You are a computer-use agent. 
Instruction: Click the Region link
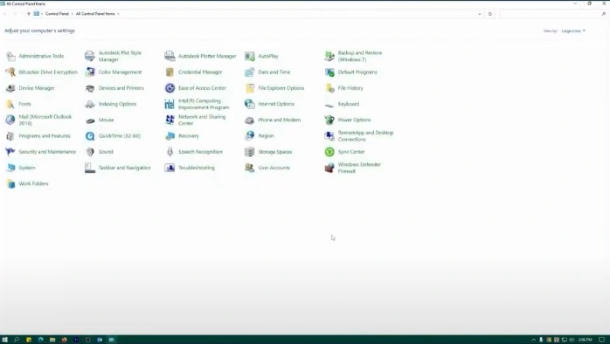[266, 136]
